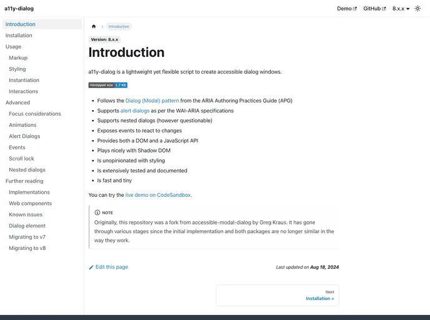Screen dimensions: 430x320
Task: Select Markup in the sidebar
Action: coord(18,58)
